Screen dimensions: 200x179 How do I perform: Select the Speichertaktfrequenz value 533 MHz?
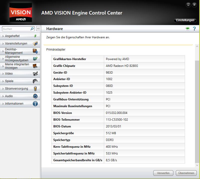(112, 153)
